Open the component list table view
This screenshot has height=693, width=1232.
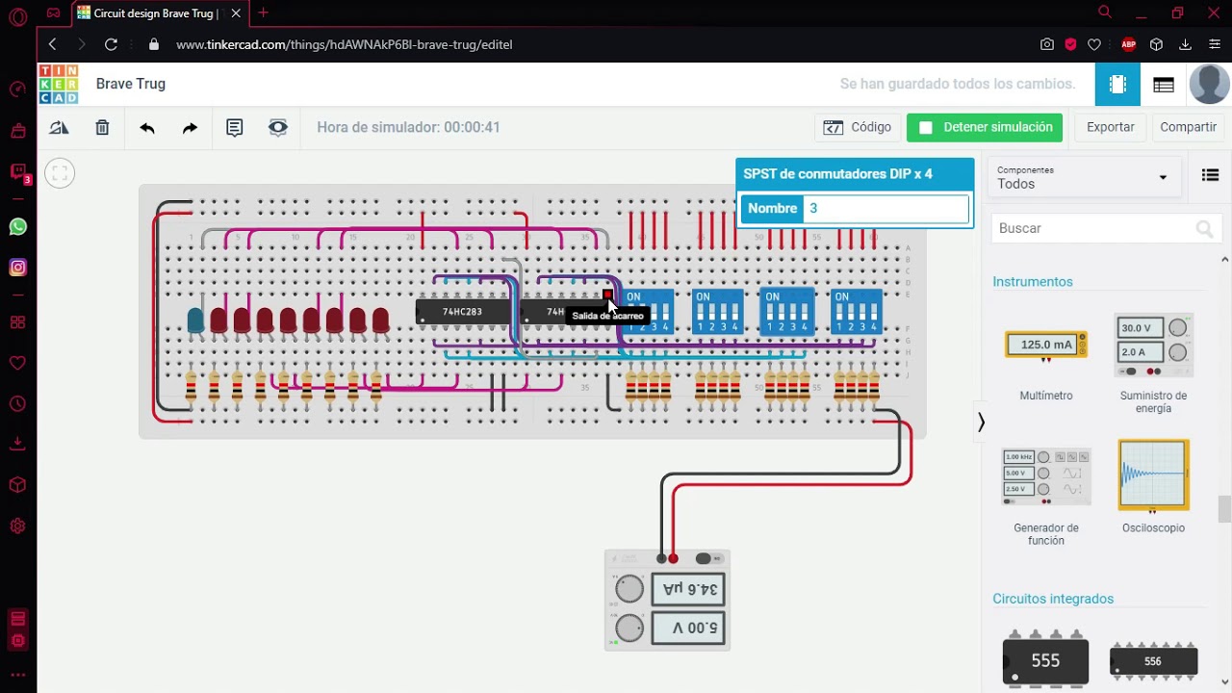click(1164, 85)
